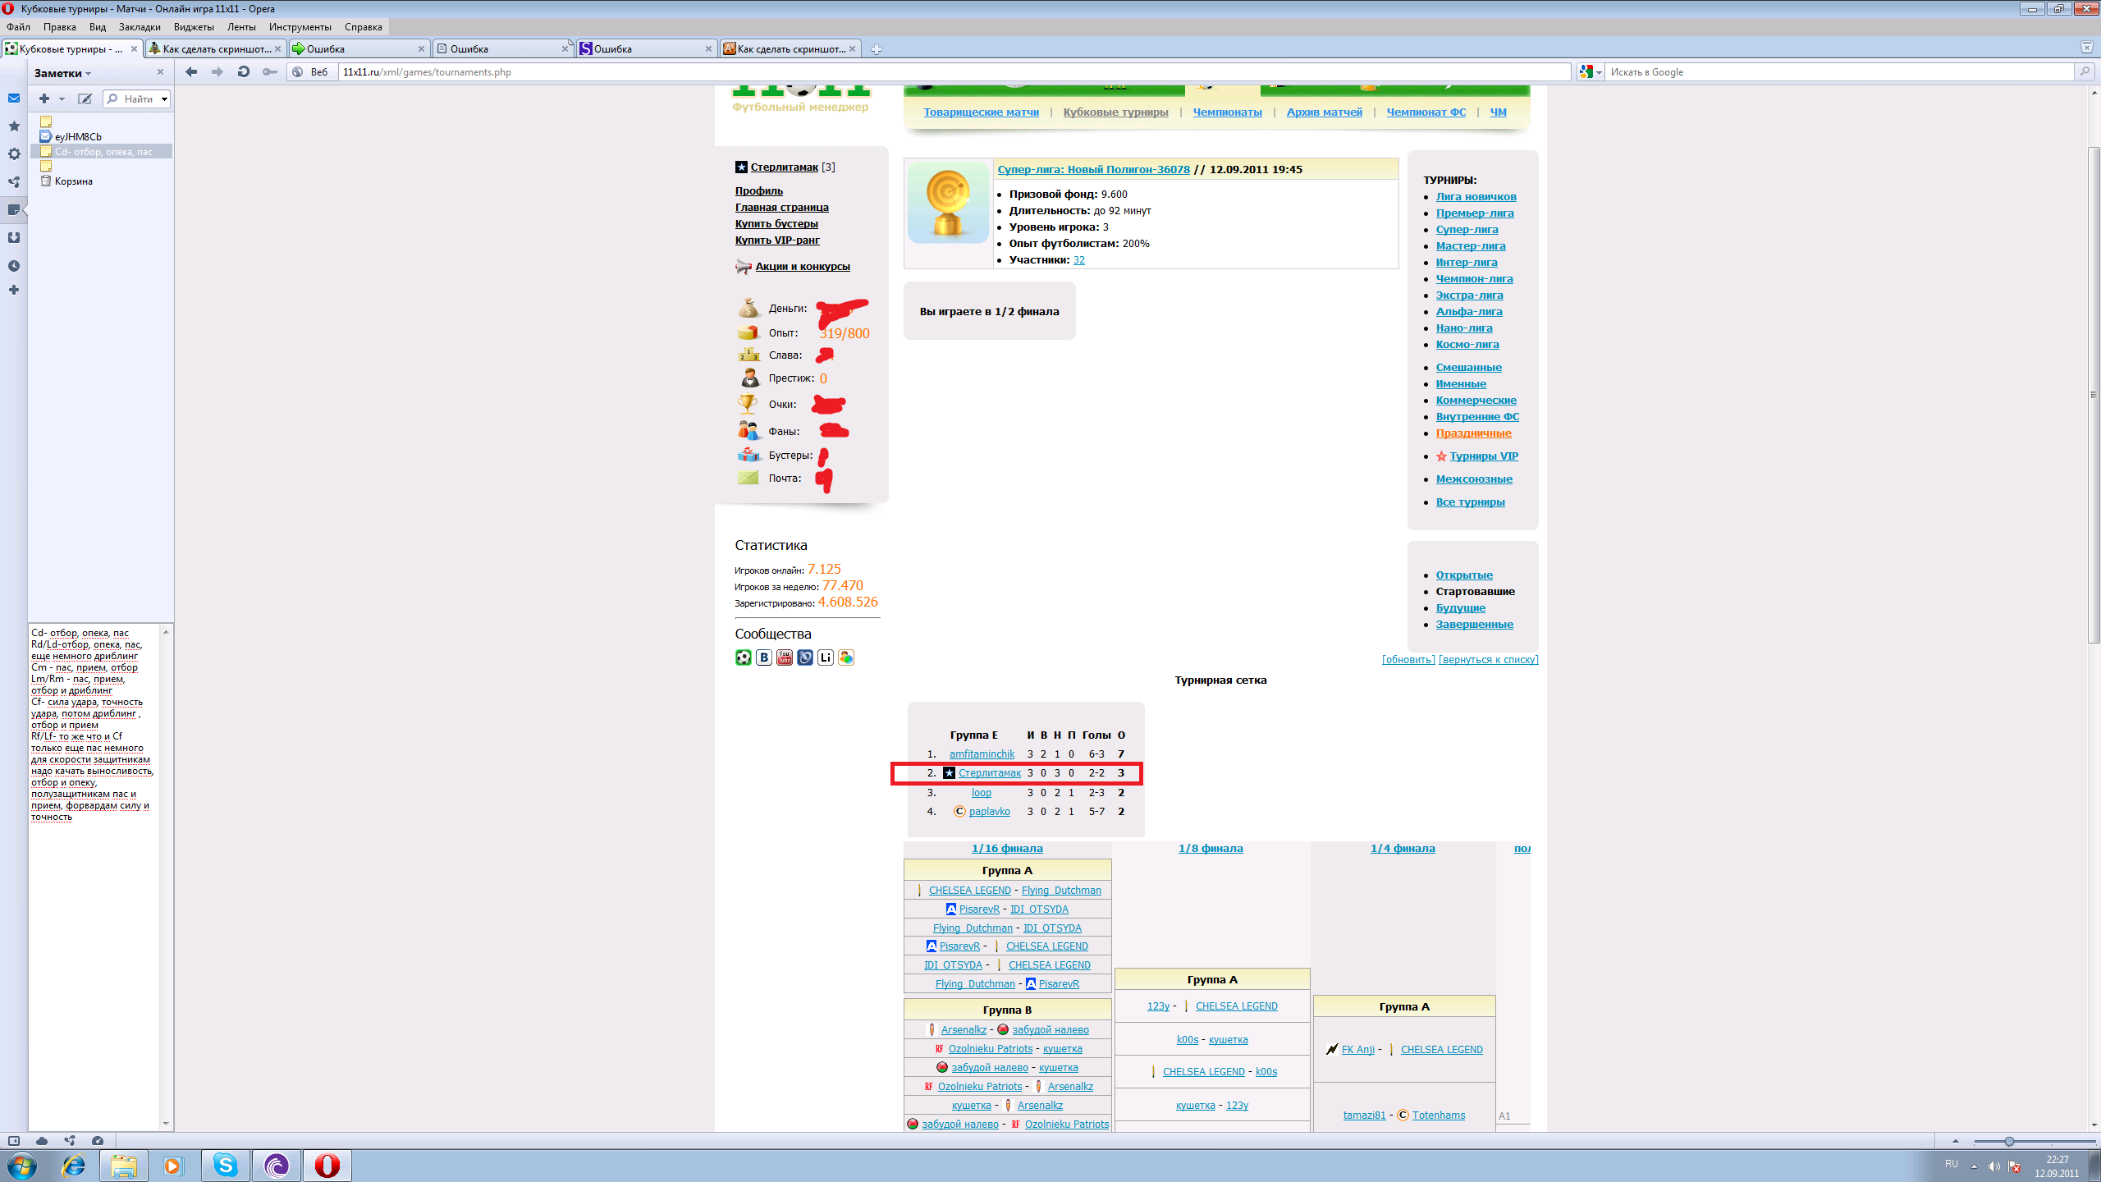Open the Downloads panel icon

click(x=14, y=238)
